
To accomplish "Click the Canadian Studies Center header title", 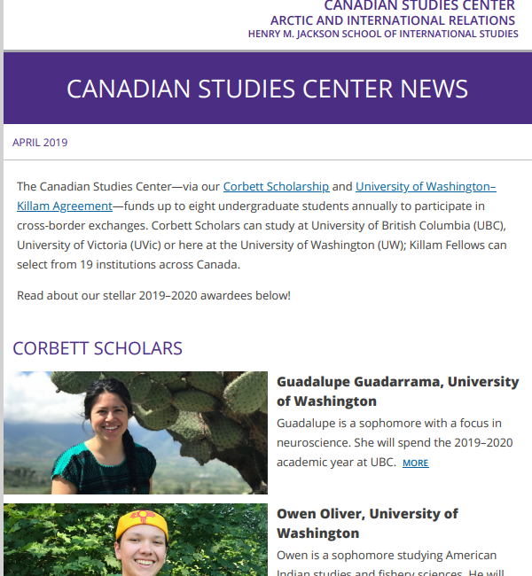I will pos(419,5).
